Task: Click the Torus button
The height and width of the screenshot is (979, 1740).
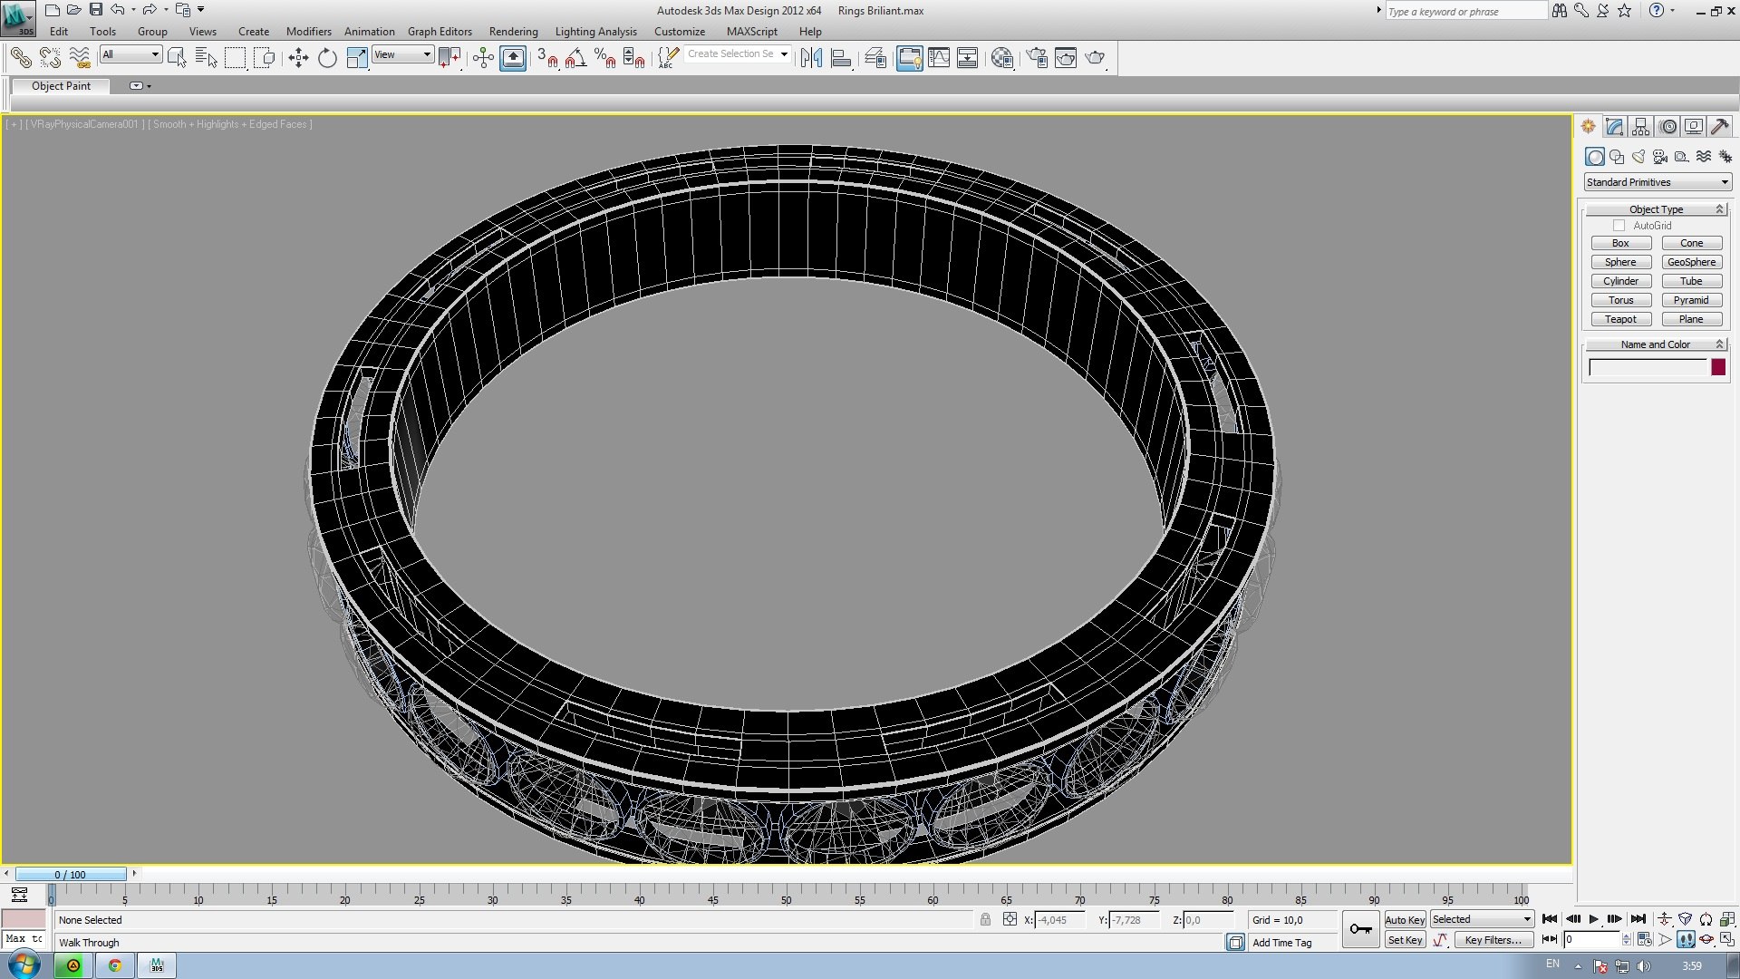Action: (1620, 300)
